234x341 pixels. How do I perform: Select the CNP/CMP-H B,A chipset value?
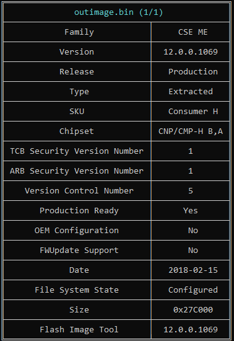click(191, 131)
